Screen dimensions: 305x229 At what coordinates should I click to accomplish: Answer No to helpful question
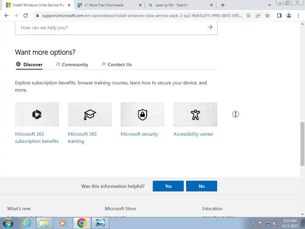[x=202, y=186]
